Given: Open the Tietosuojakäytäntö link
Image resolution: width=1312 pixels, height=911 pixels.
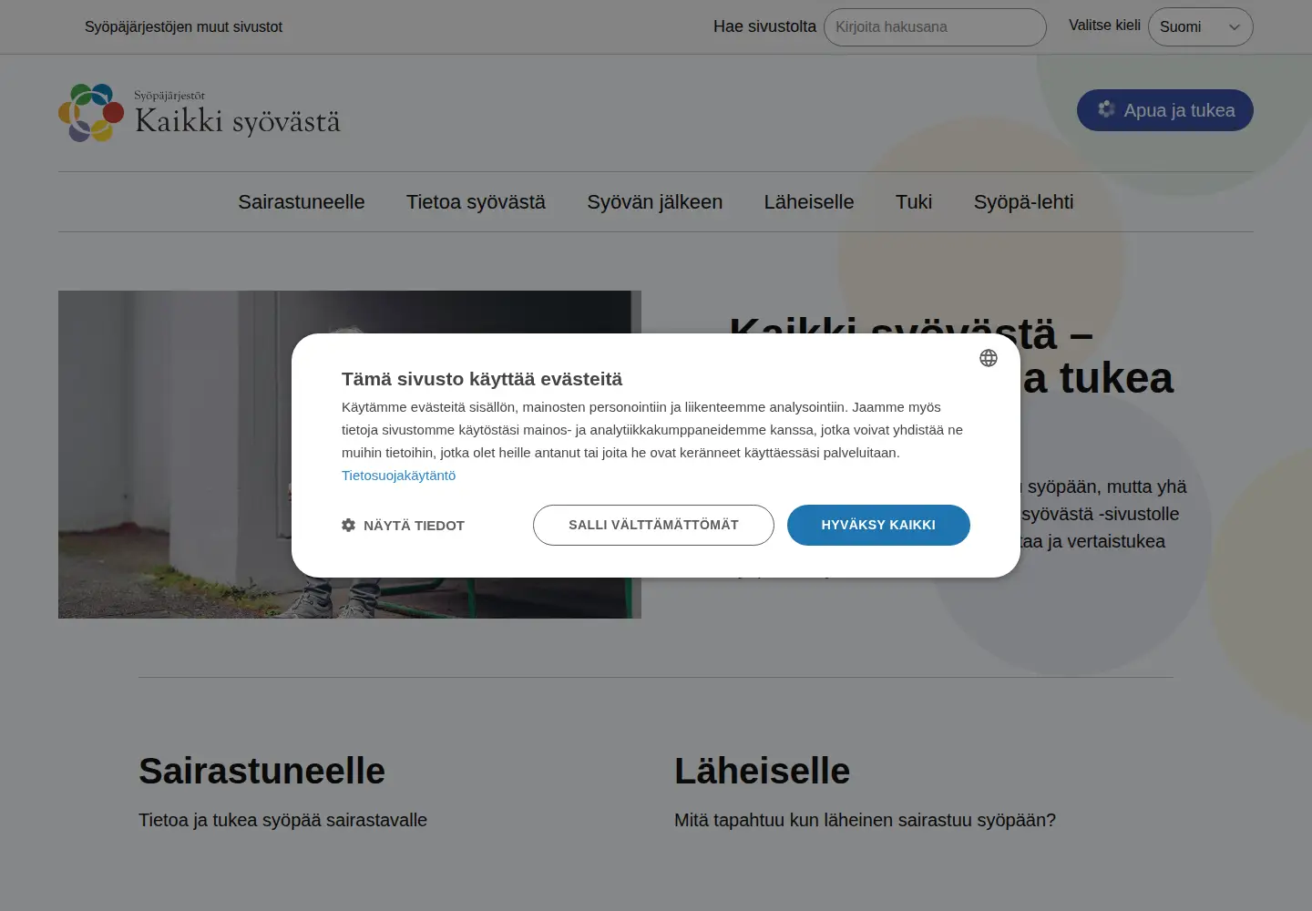Looking at the screenshot, I should pos(398,476).
